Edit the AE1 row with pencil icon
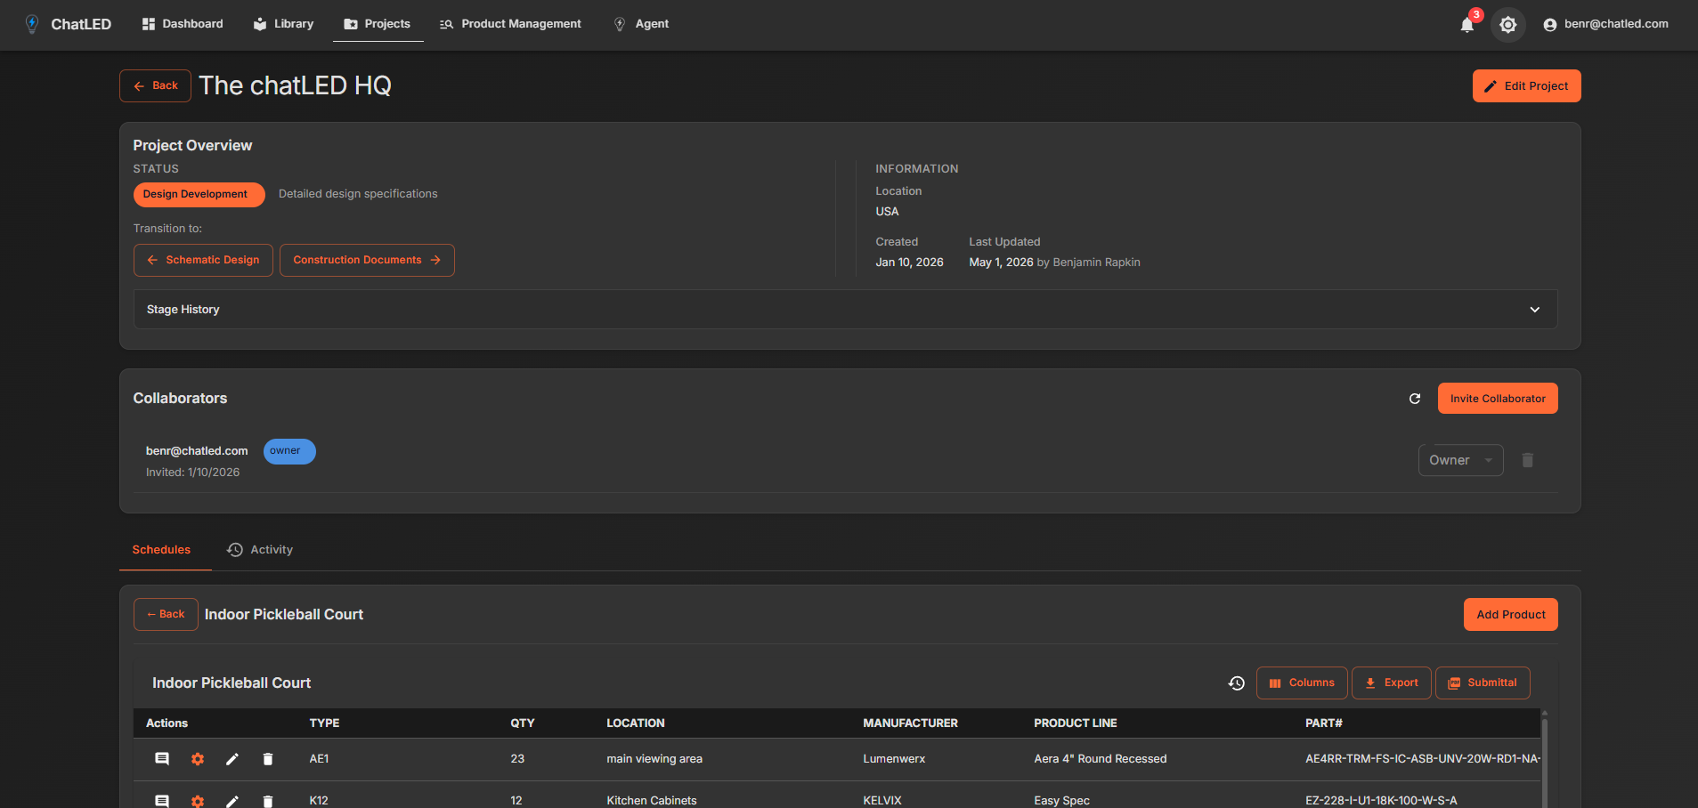Viewport: 1698px width, 808px height. [232, 759]
